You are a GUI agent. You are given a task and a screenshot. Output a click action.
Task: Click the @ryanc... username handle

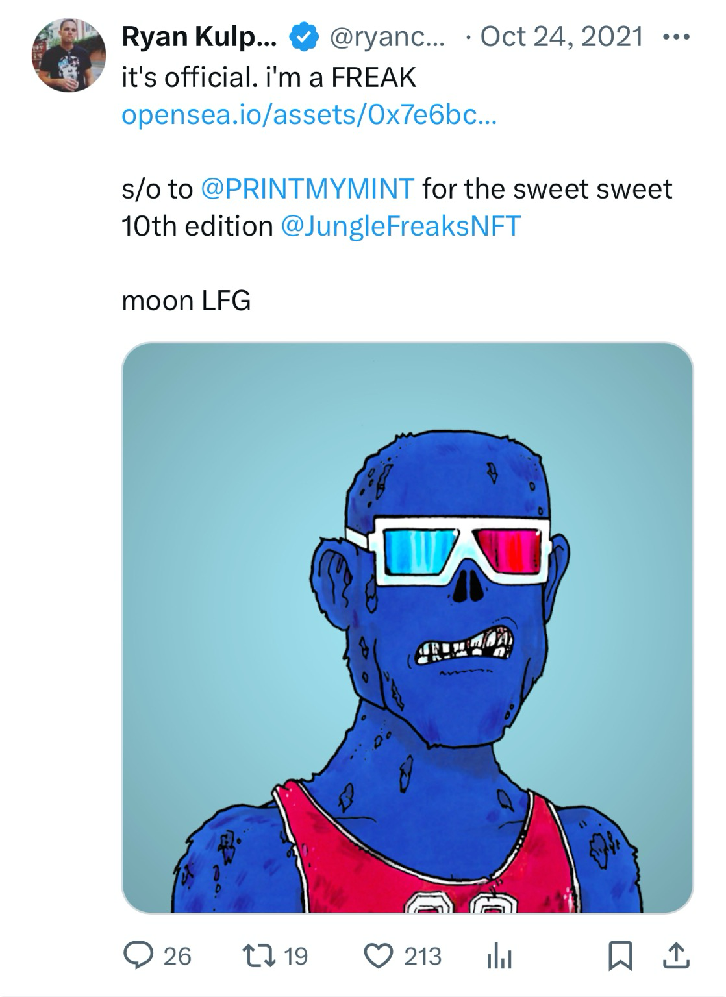[x=387, y=37]
